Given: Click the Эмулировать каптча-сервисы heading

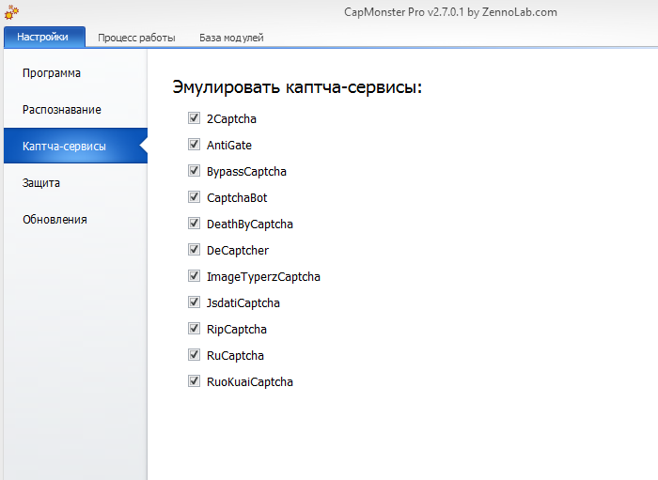Looking at the screenshot, I should click(x=297, y=87).
